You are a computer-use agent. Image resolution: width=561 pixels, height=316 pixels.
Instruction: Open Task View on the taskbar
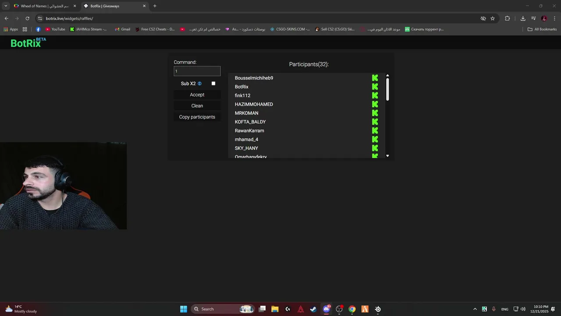pos(262,309)
